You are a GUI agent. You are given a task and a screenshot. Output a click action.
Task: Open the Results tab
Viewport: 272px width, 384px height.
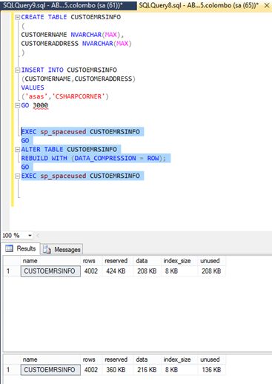(21, 248)
